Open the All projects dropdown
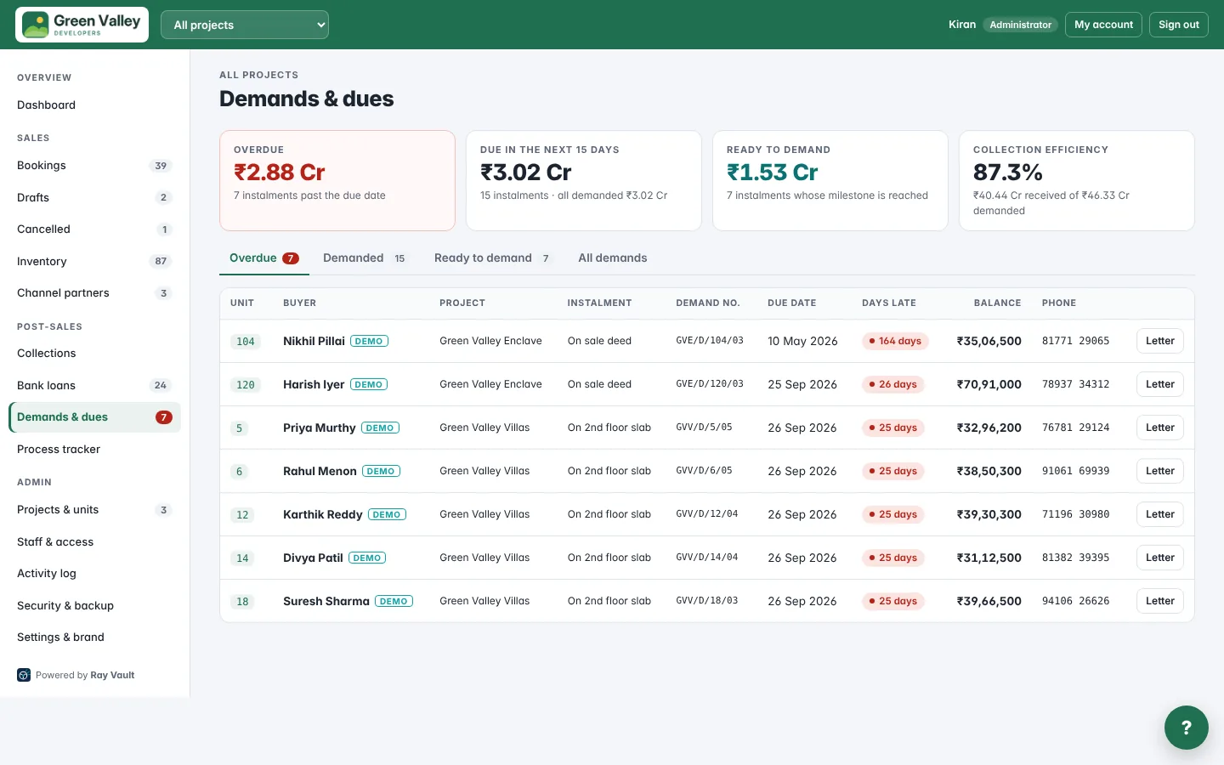 [245, 25]
